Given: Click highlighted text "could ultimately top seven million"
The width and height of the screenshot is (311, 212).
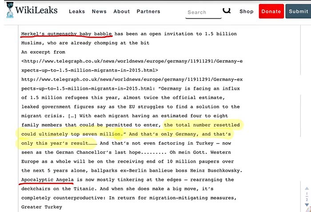Looking at the screenshot, I should coord(72,134).
